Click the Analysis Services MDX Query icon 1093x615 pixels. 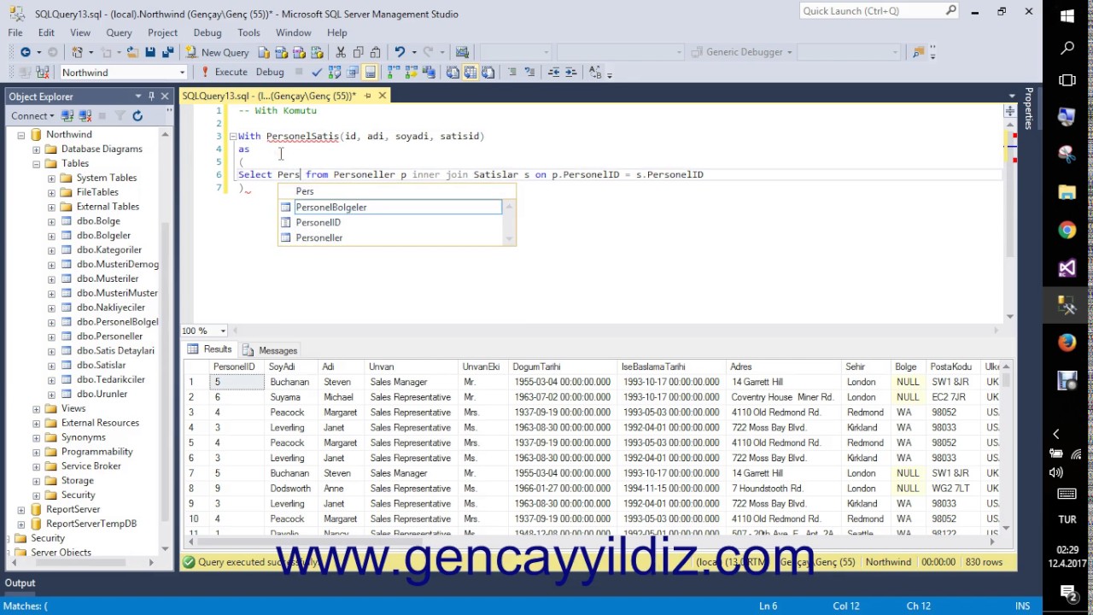tap(282, 52)
